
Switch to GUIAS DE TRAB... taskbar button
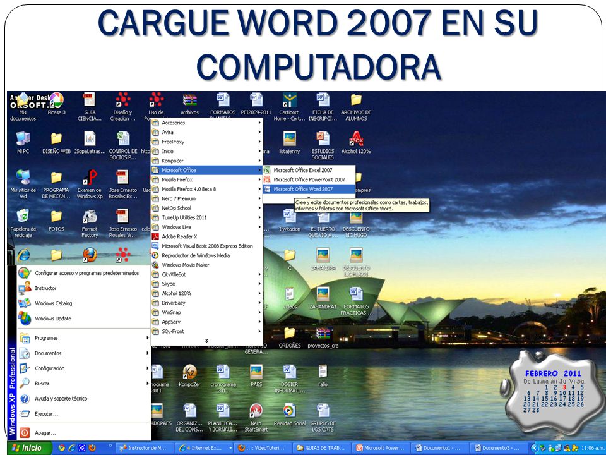[x=321, y=448]
